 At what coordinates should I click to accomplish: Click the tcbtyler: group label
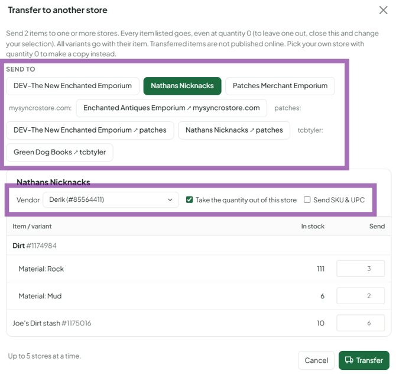310,130
